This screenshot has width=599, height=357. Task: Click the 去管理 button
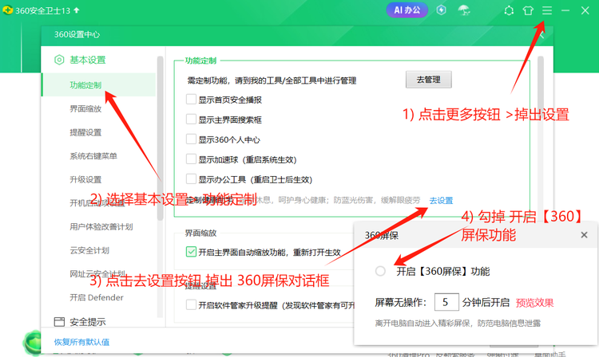coord(428,80)
